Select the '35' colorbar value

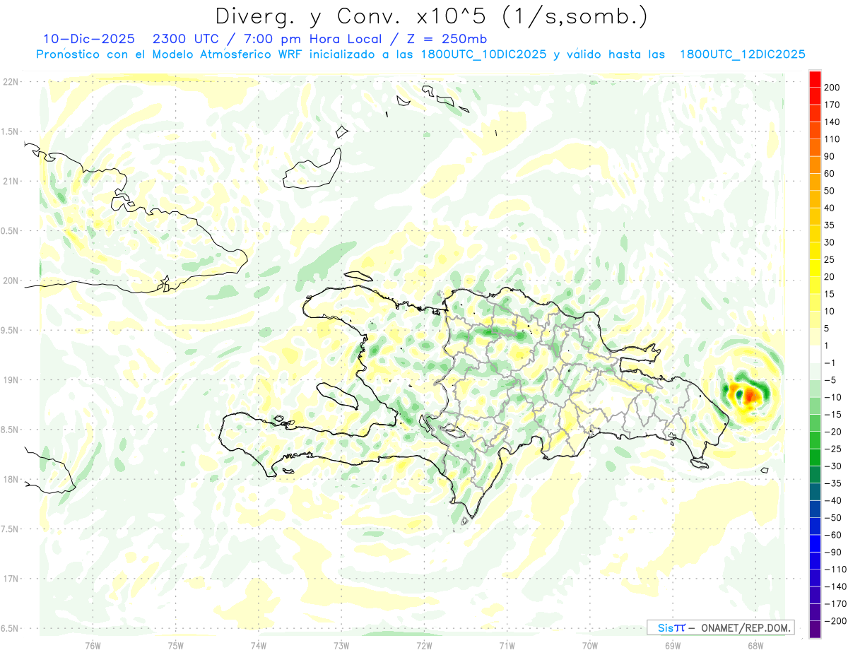click(830, 225)
